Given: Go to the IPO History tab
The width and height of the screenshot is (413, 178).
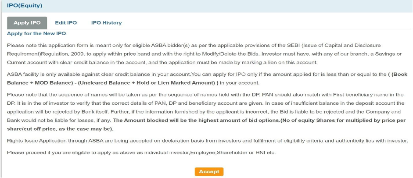Looking at the screenshot, I should [106, 23].
